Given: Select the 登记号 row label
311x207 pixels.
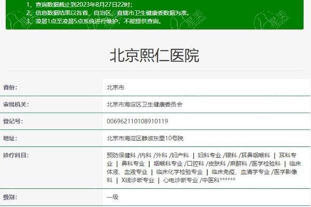Looking at the screenshot, I should point(13,122).
